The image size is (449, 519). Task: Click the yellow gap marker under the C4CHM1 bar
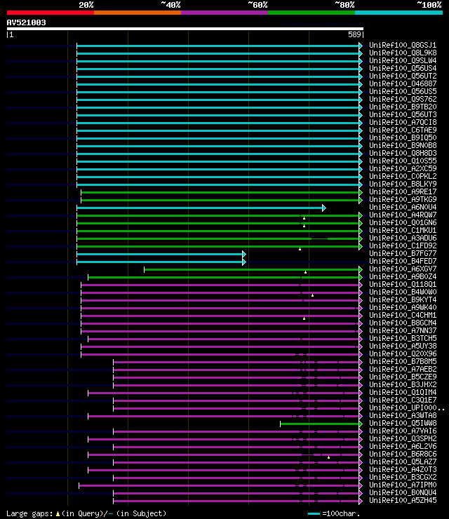pyautogui.click(x=304, y=318)
